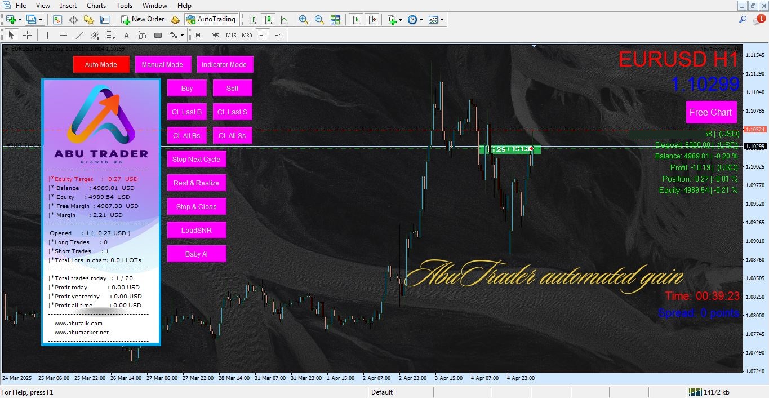Select the Trendline drawing tool
Image resolution: width=769 pixels, height=398 pixels.
pyautogui.click(x=79, y=34)
